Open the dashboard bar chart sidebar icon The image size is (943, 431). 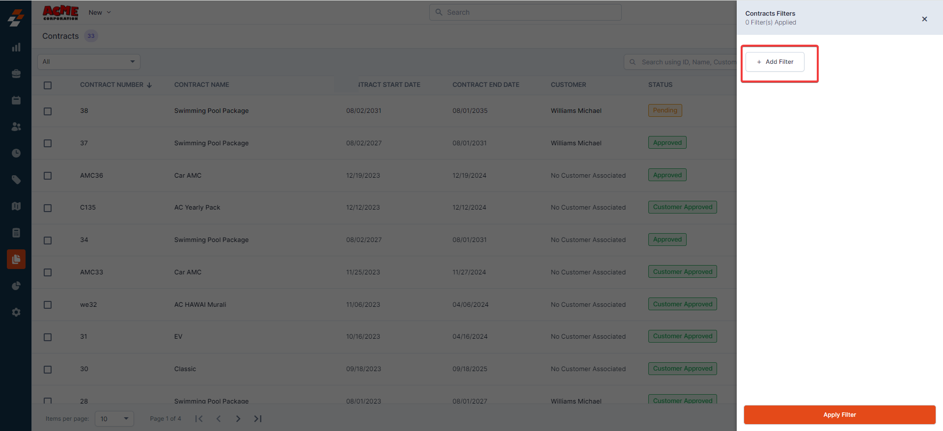tap(16, 47)
